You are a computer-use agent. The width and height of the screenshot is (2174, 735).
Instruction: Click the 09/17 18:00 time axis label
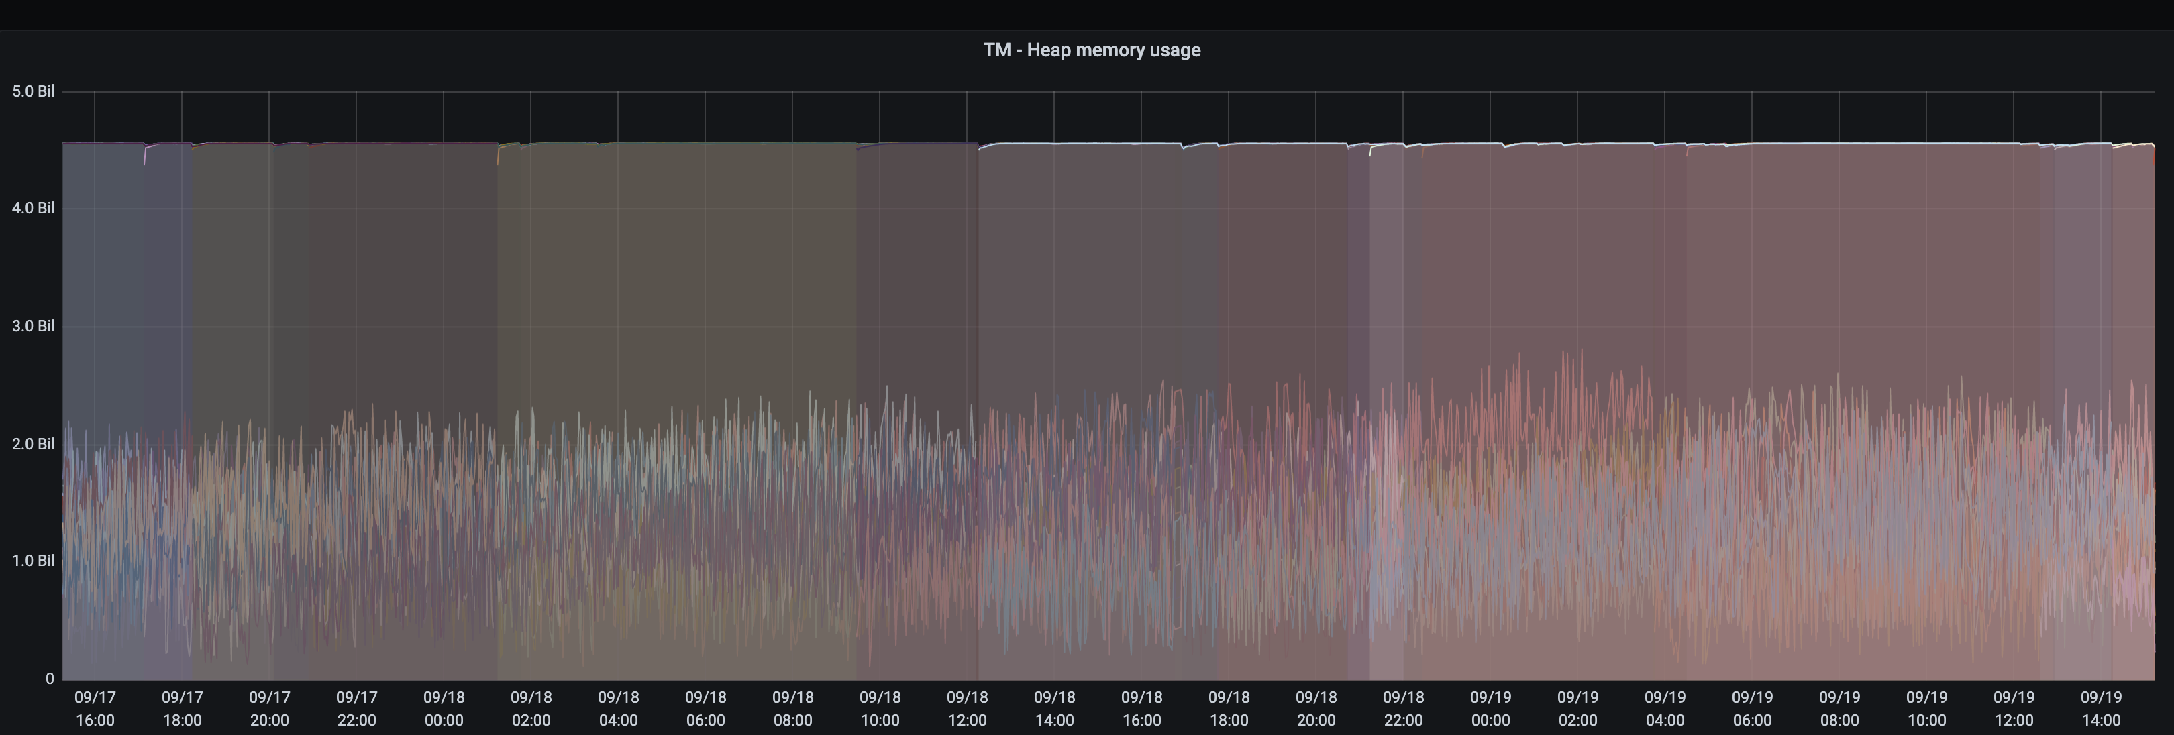point(183,709)
